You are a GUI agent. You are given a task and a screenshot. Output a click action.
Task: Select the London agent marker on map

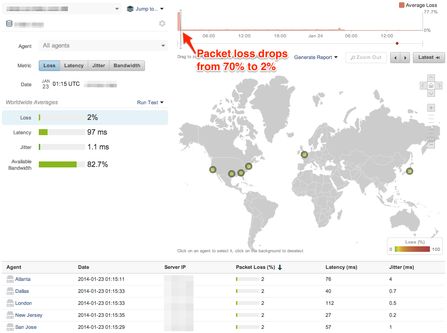click(304, 155)
